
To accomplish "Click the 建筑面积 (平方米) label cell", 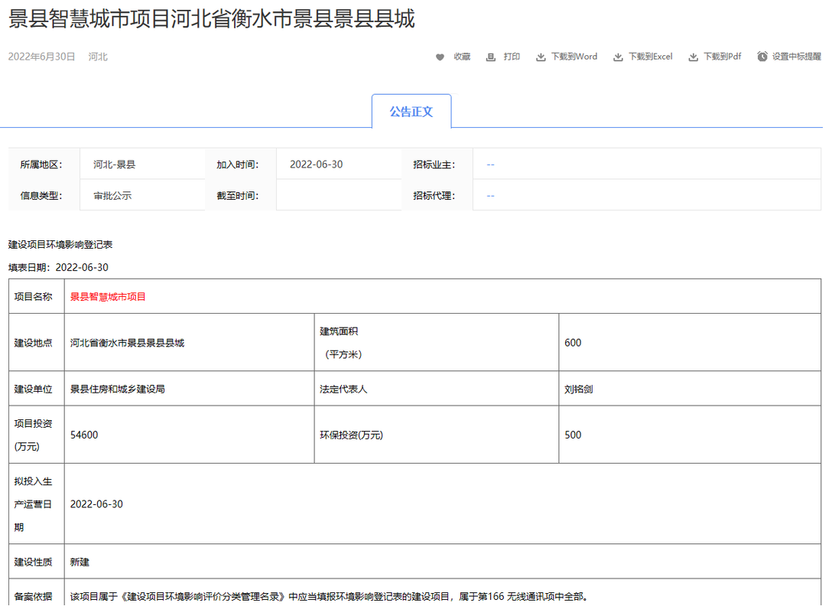I will (x=437, y=343).
